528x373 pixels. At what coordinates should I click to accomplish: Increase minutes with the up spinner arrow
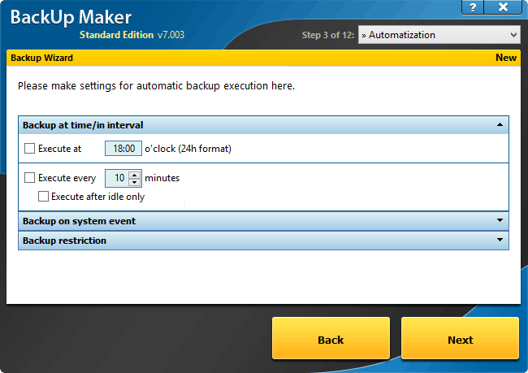[x=134, y=175]
